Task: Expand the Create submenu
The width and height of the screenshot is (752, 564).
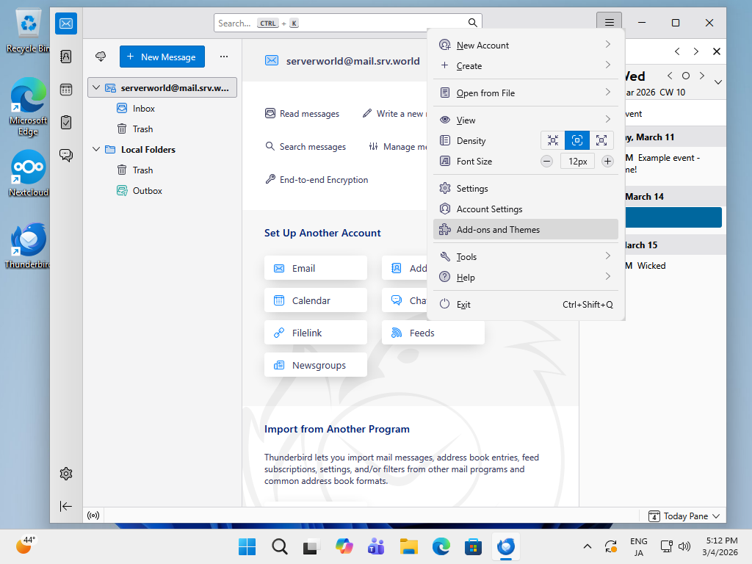Action: (x=526, y=65)
